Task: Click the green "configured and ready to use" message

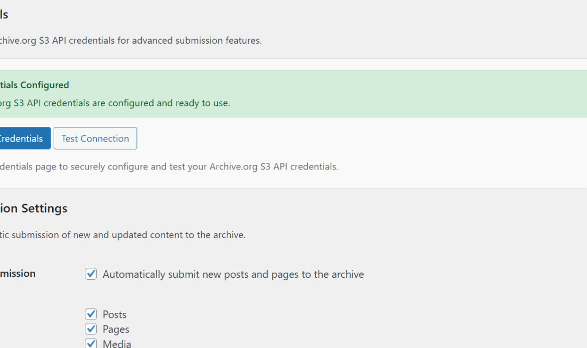Action: [x=115, y=103]
